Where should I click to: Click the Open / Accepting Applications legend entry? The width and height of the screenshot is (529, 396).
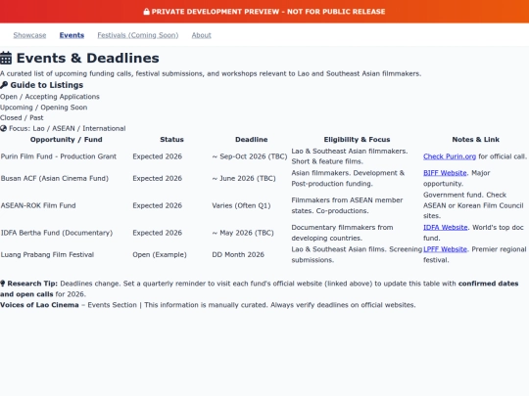pyautogui.click(x=50, y=97)
